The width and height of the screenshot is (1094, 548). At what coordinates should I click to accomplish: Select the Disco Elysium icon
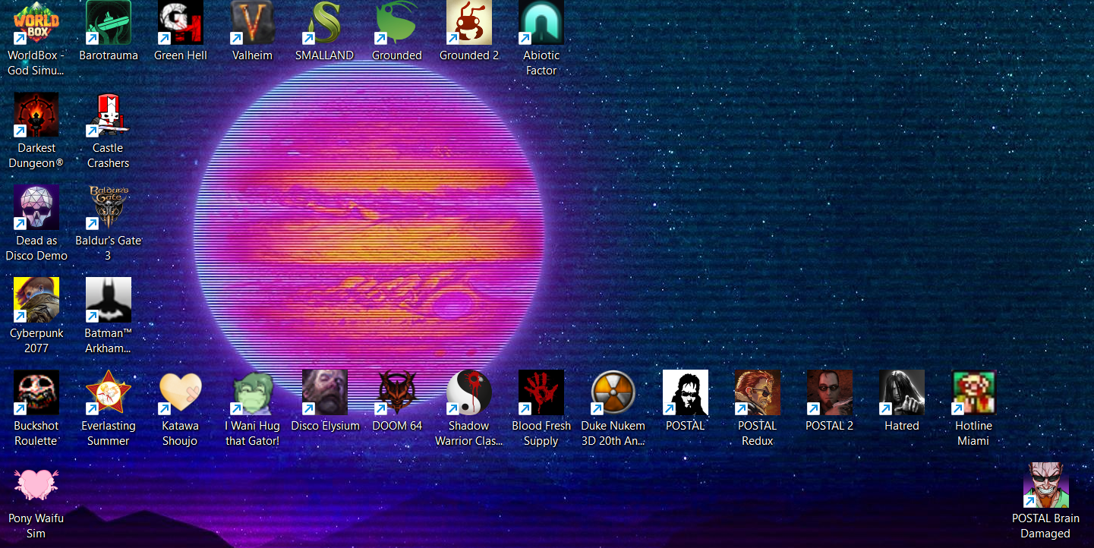click(325, 393)
